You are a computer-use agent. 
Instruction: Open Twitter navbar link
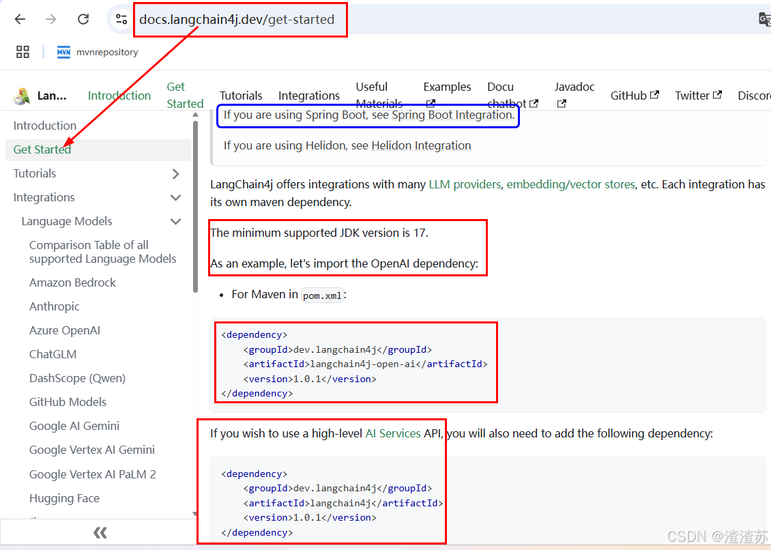698,96
